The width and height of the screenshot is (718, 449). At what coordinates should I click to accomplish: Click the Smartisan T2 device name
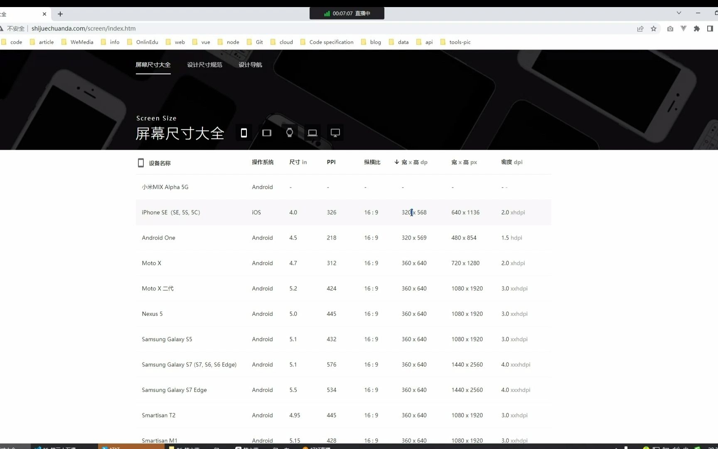159,415
